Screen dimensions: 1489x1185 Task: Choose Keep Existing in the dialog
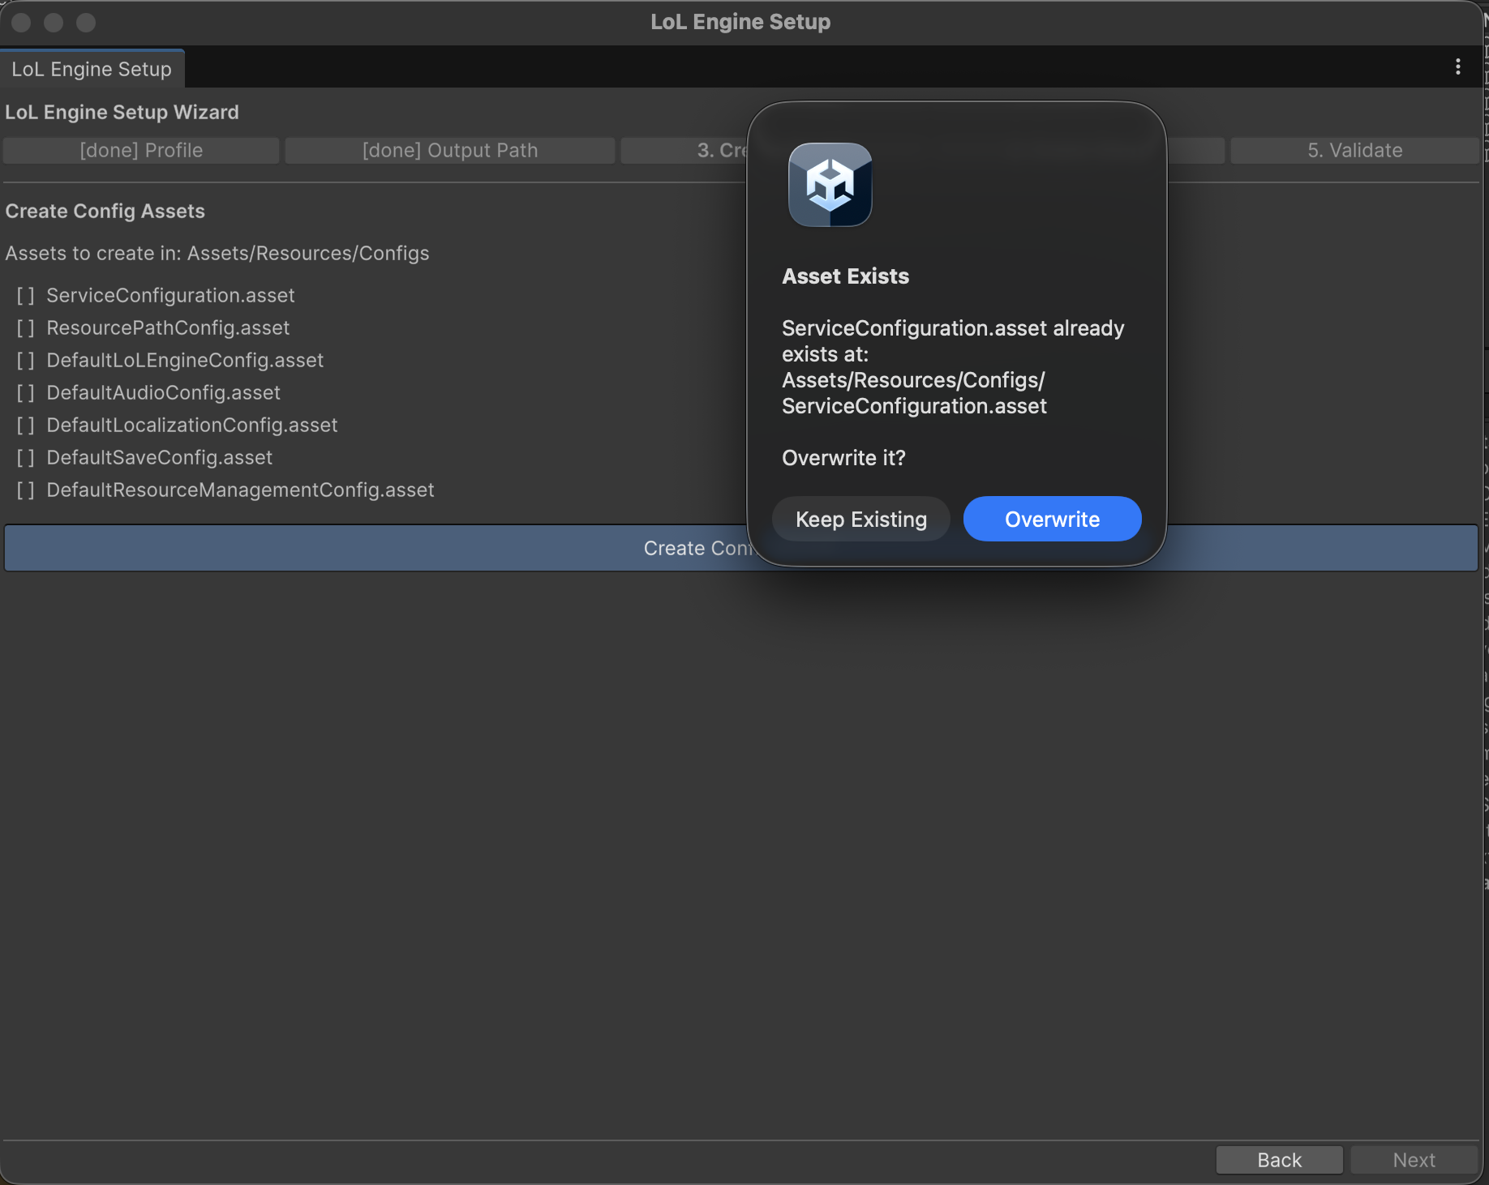[x=860, y=519]
